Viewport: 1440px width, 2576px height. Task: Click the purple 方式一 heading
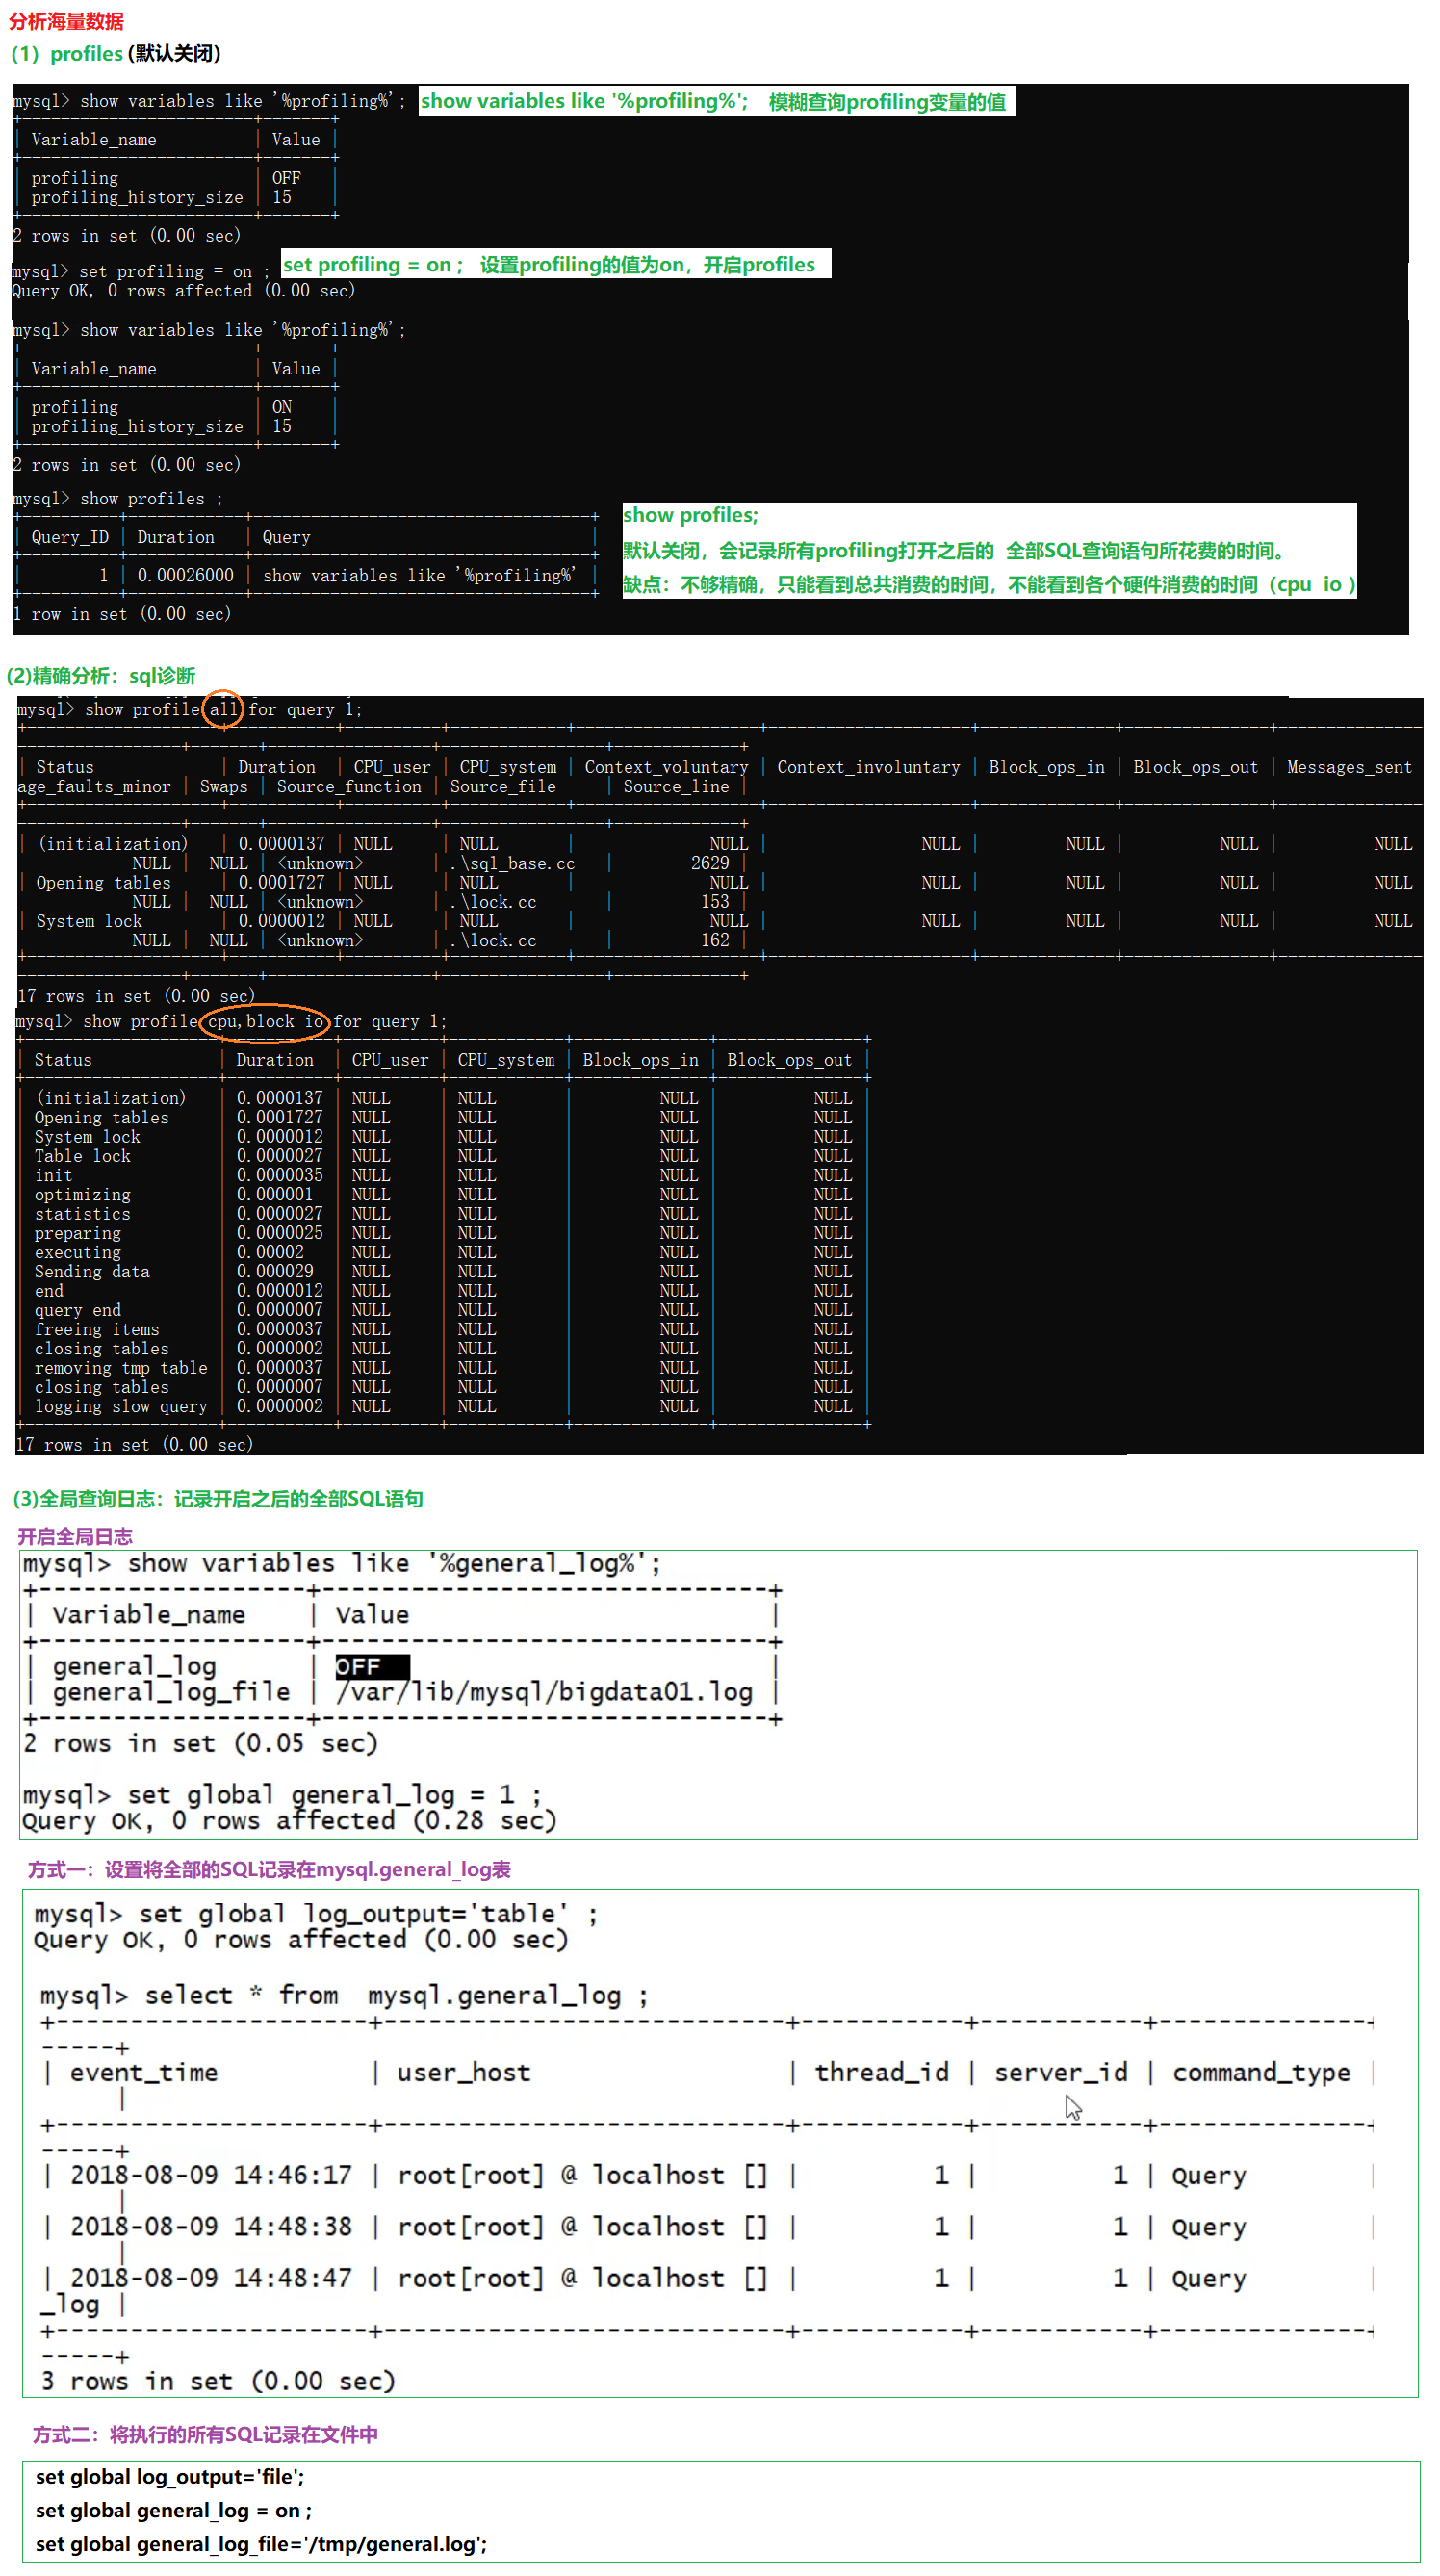[x=269, y=1870]
